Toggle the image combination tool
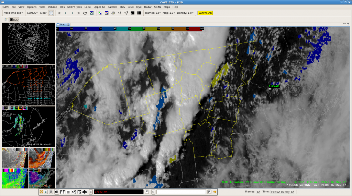352x196 pixels. pyautogui.click(x=100, y=13)
